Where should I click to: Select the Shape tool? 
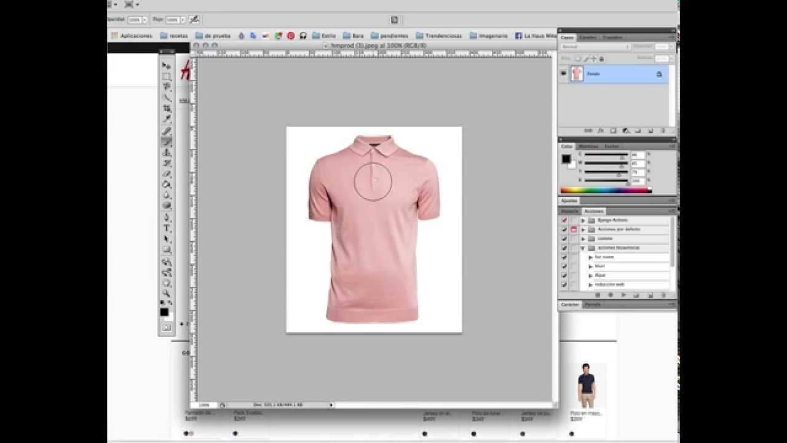click(167, 250)
